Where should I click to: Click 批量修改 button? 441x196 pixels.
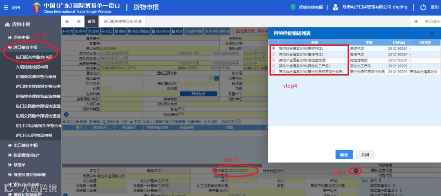click(x=194, y=122)
